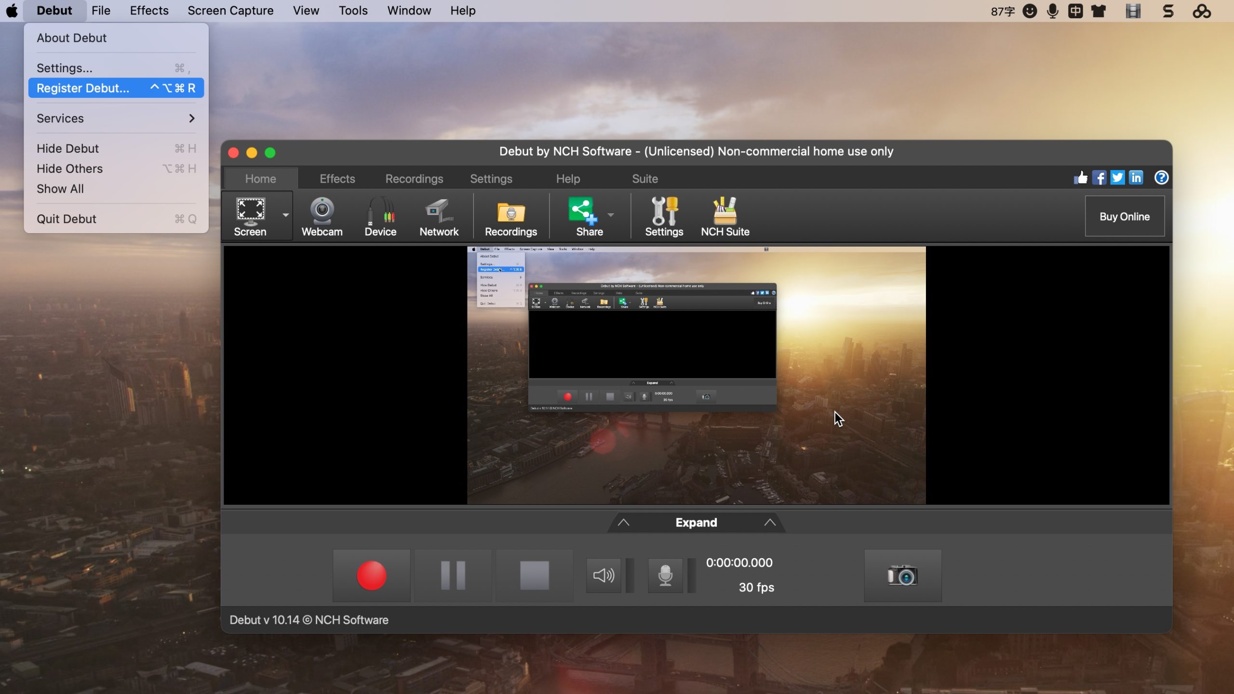Viewport: 1234px width, 694px height.
Task: Click the Facebook share icon
Action: [1099, 178]
